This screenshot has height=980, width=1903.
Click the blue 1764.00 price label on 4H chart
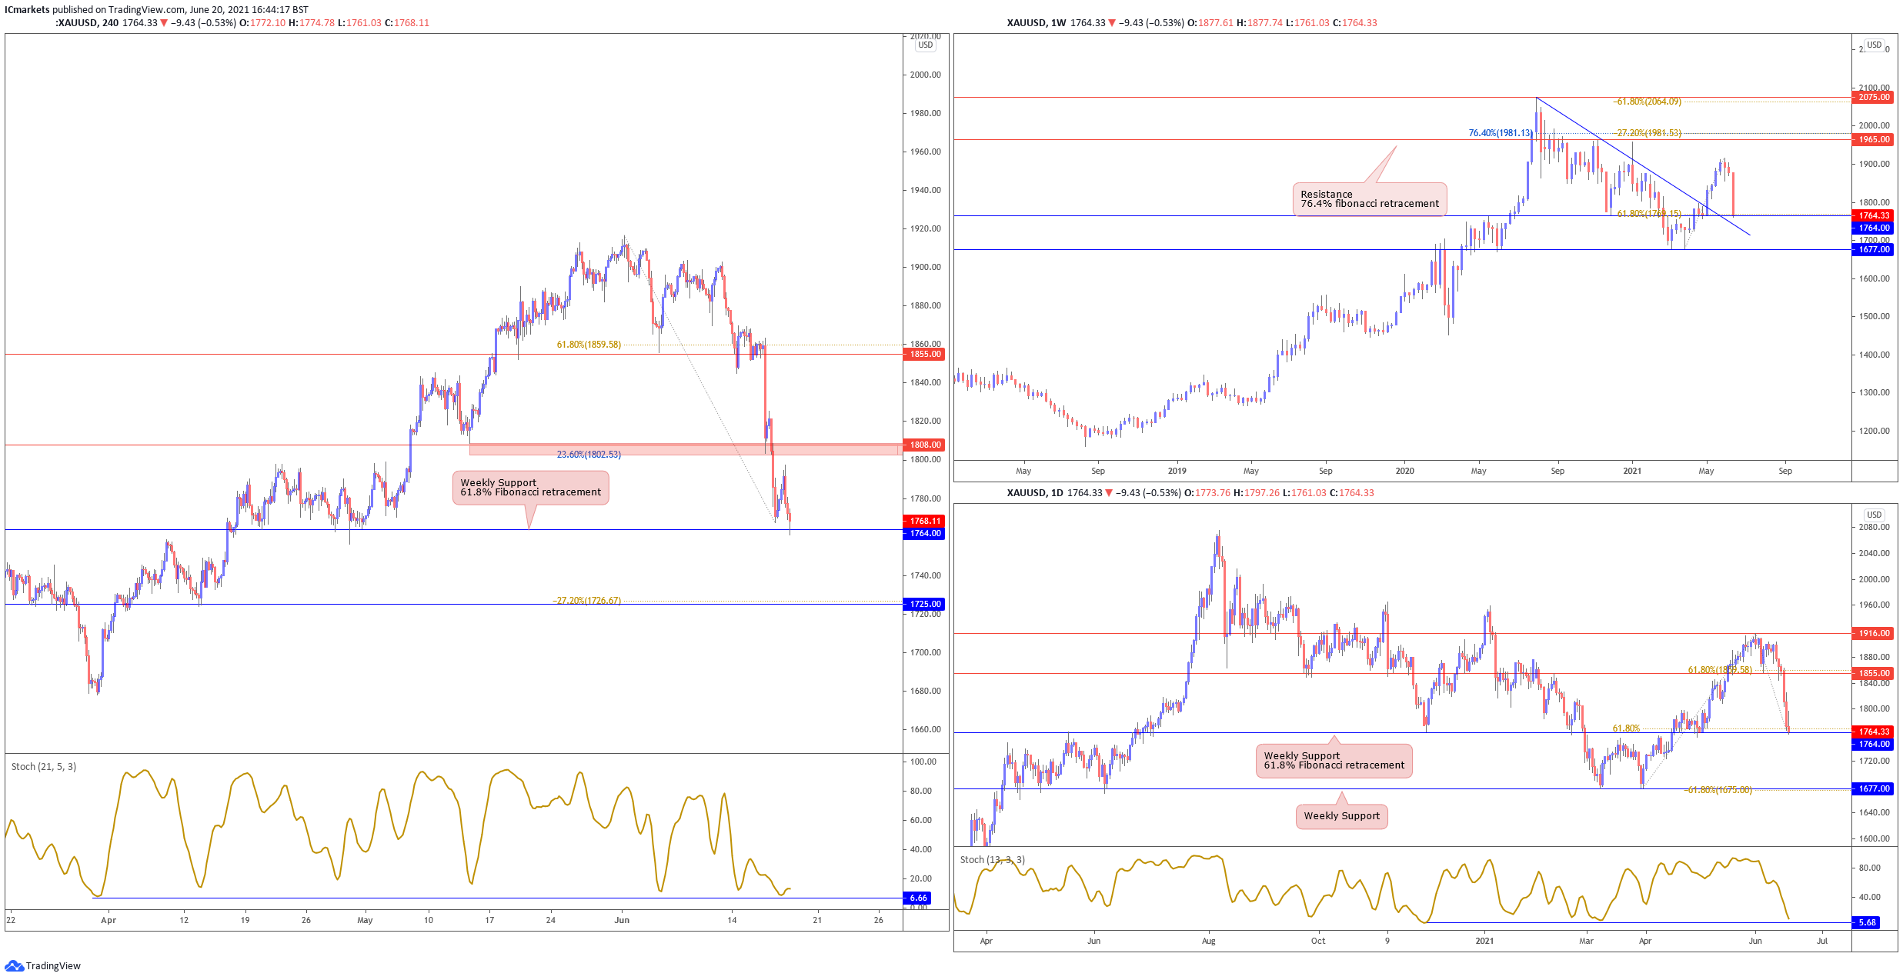(x=923, y=533)
